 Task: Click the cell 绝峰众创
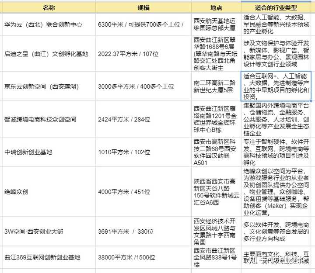click(x=49, y=192)
